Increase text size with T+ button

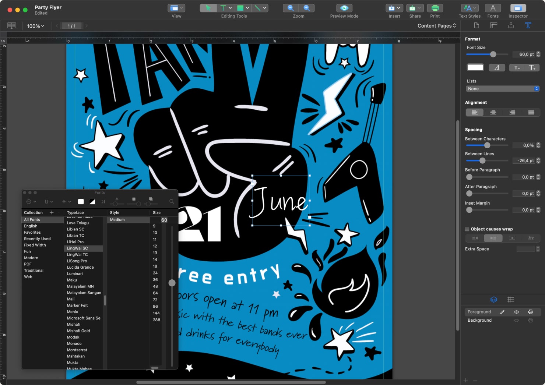(x=532, y=67)
